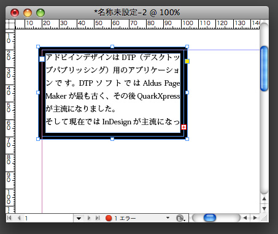
Task: Go to first page button
Action: click(9, 218)
